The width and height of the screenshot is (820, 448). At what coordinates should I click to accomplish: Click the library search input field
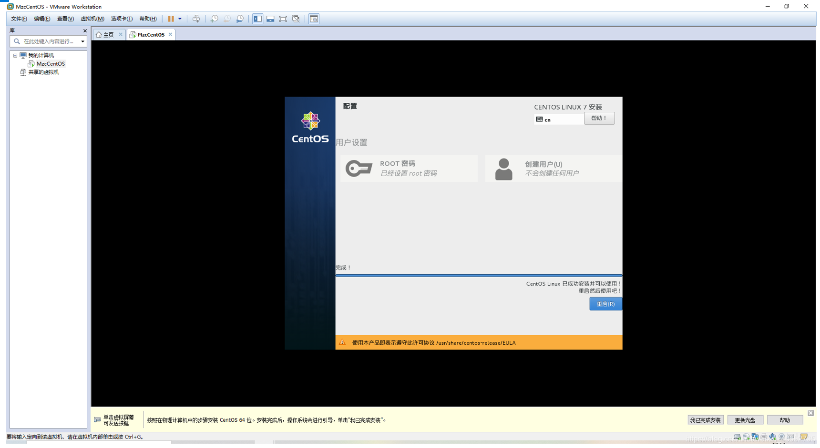point(49,41)
